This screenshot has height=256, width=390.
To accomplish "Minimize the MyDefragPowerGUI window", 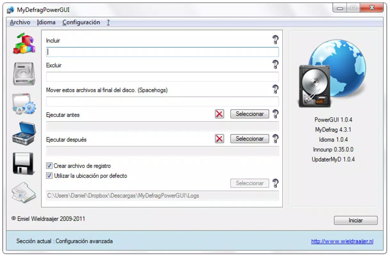I will click(340, 8).
